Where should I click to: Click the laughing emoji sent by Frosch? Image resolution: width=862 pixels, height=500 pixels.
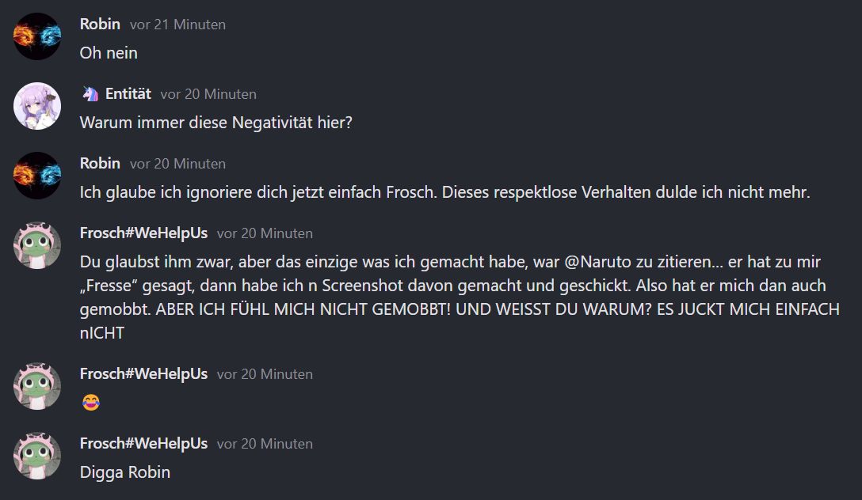coord(90,403)
